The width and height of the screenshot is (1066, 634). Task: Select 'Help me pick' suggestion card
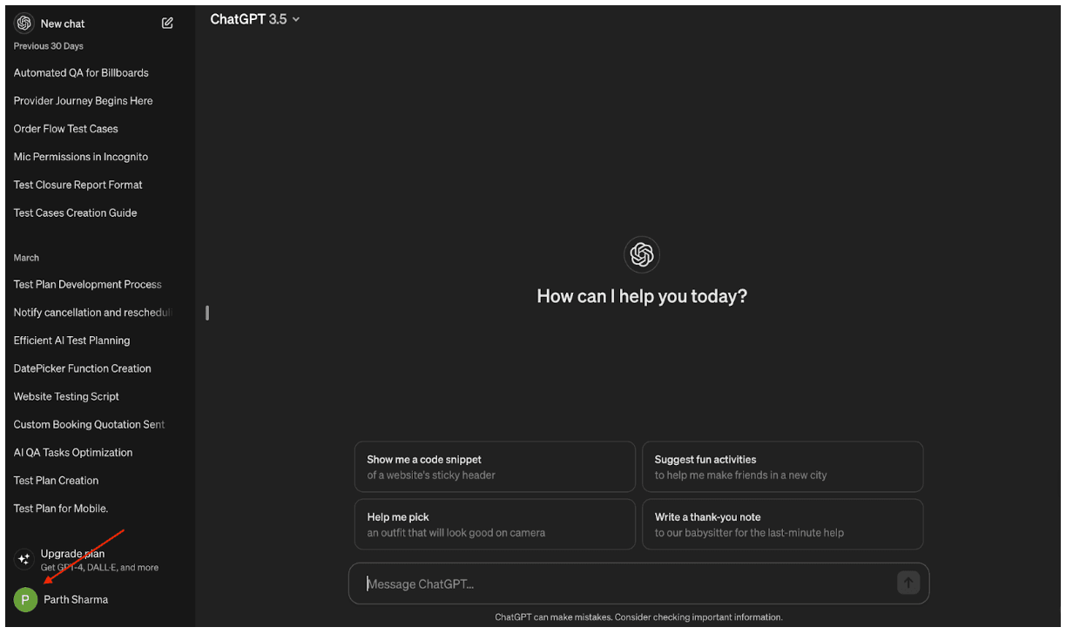tap(495, 524)
